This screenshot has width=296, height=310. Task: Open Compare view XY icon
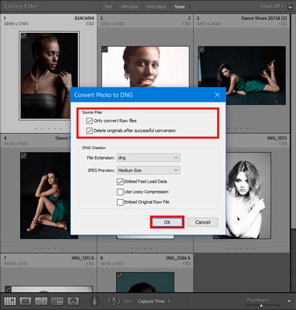point(41,301)
